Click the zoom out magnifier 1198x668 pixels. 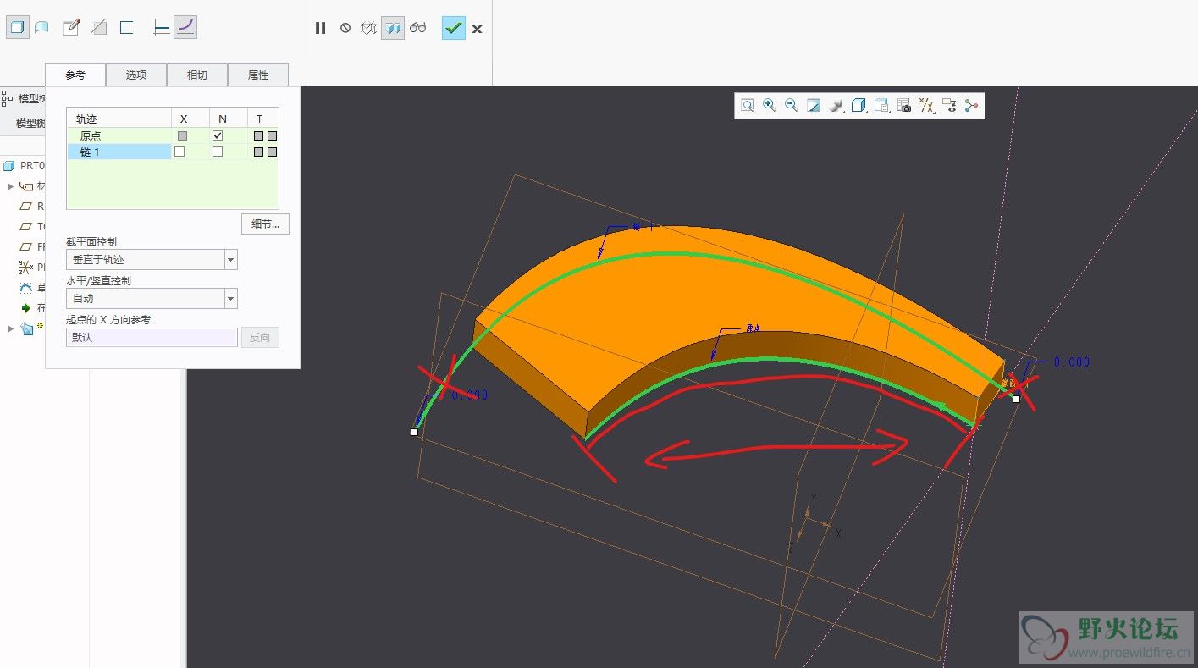792,105
